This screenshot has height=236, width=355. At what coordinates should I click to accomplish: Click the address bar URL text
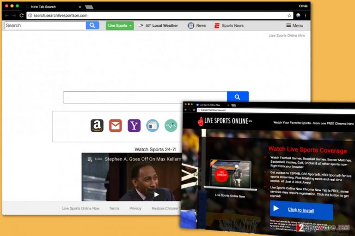[x=61, y=15]
